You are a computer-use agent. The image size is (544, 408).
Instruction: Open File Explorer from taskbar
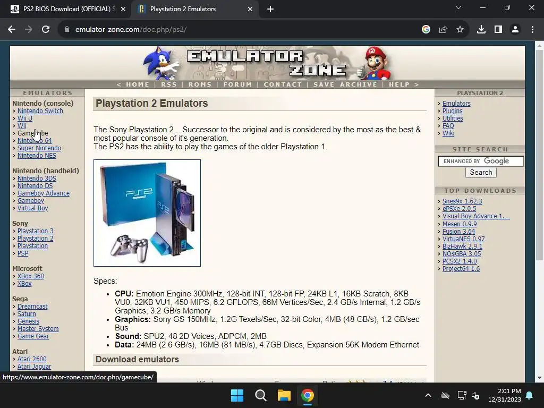coord(284,395)
